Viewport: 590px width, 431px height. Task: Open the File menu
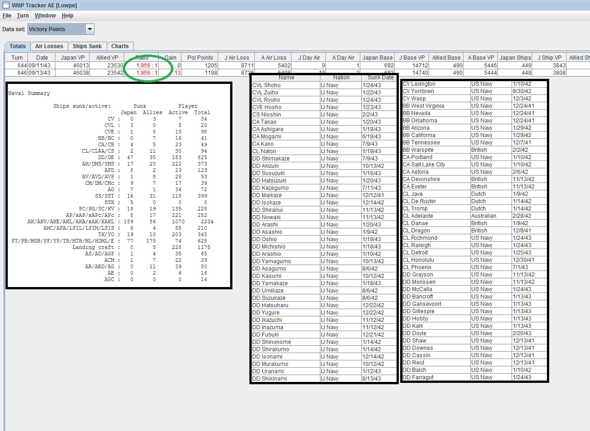(7, 16)
